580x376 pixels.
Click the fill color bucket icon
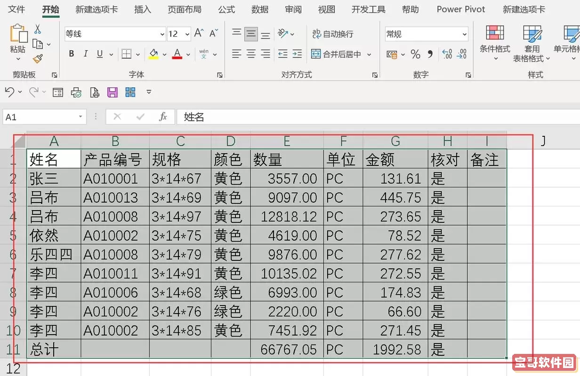pyautogui.click(x=153, y=54)
